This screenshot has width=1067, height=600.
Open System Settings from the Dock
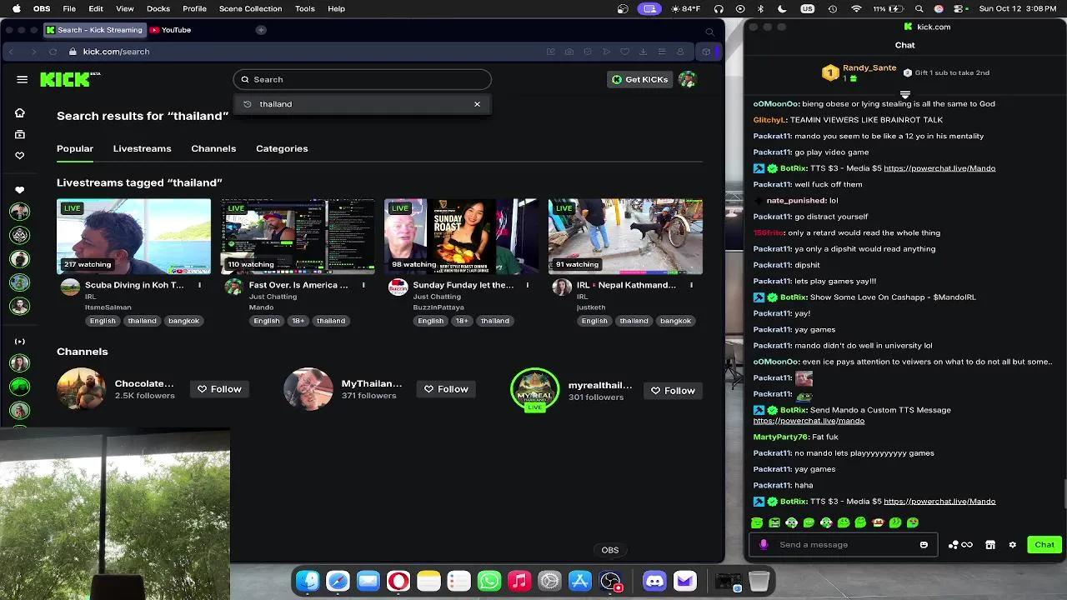click(549, 581)
